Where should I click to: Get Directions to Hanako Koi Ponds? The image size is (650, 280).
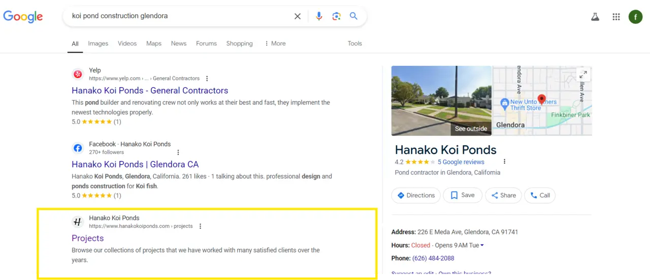click(x=416, y=195)
